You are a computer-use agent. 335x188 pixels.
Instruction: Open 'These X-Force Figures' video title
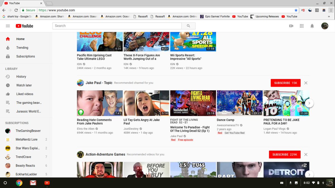[x=142, y=57]
